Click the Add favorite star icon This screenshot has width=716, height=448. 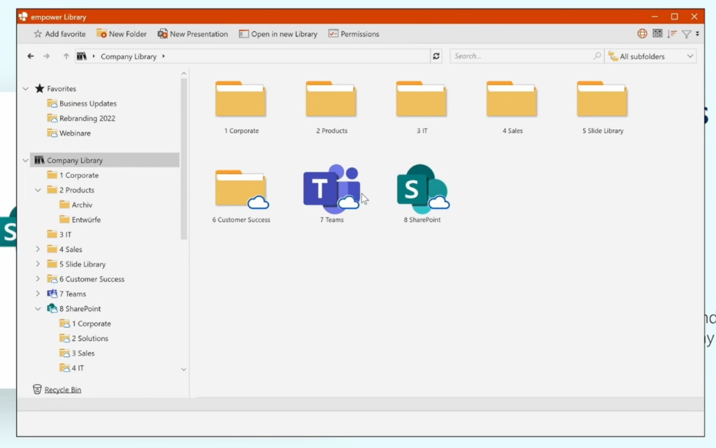[38, 34]
